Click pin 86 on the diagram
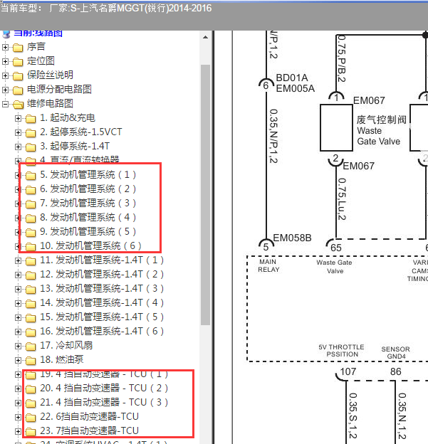This screenshot has width=428, height=444. click(396, 371)
